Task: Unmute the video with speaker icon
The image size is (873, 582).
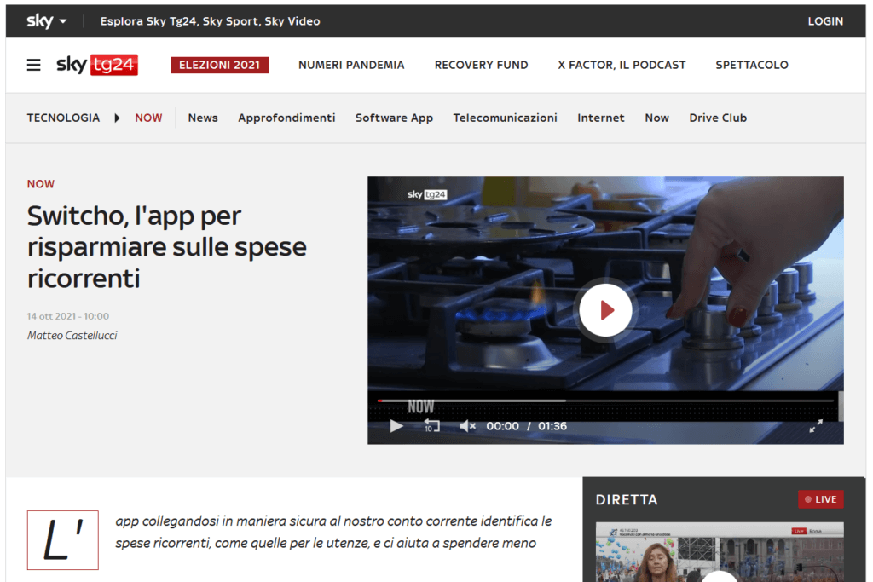Action: click(468, 426)
